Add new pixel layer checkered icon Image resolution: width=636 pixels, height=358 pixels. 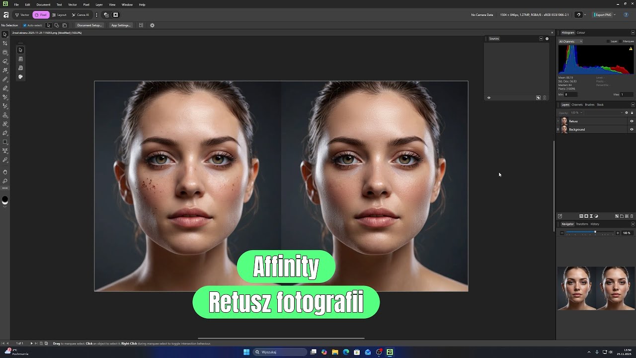627,216
